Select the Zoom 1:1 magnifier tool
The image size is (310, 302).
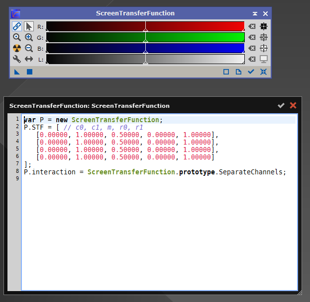tap(17, 37)
